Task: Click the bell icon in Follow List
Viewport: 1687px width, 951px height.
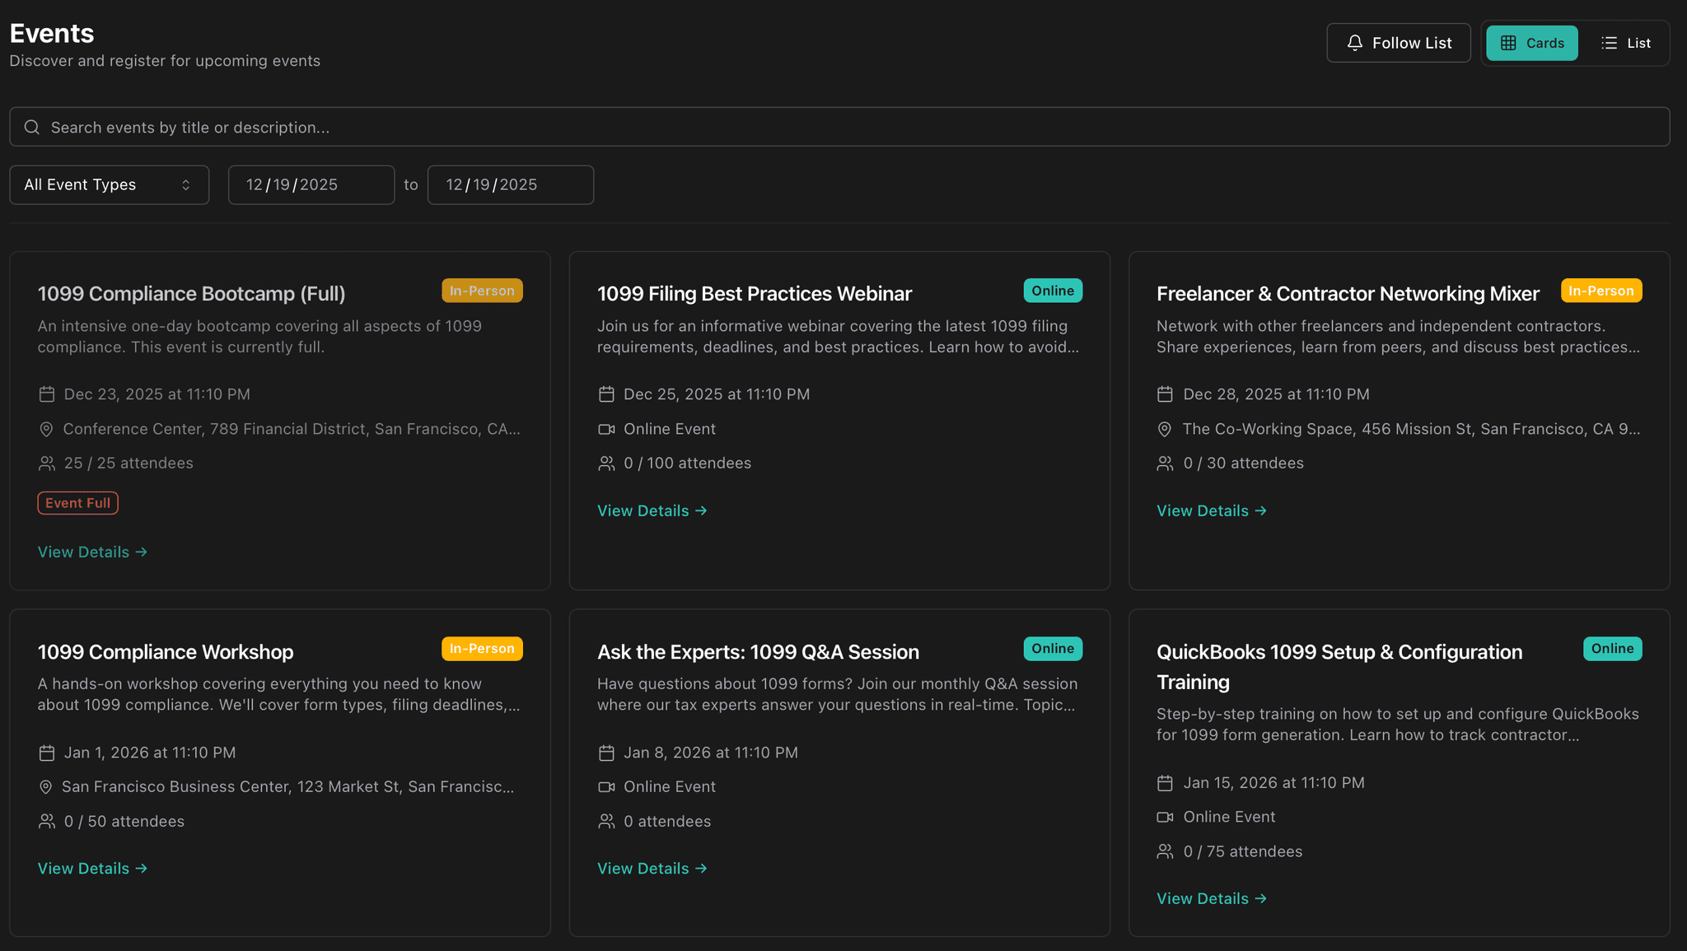Action: (x=1354, y=43)
